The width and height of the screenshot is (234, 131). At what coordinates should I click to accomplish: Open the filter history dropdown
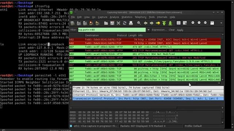(148, 30)
